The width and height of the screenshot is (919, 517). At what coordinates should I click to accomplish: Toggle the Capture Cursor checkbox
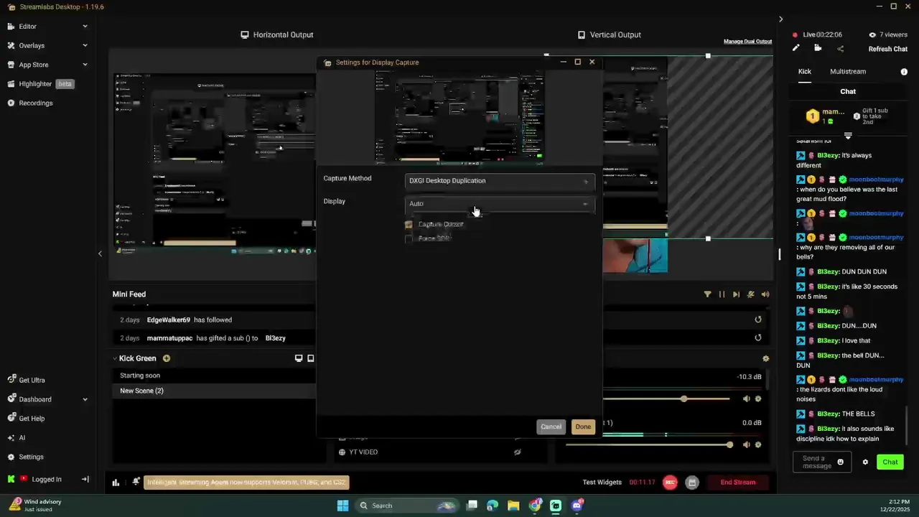[409, 225]
